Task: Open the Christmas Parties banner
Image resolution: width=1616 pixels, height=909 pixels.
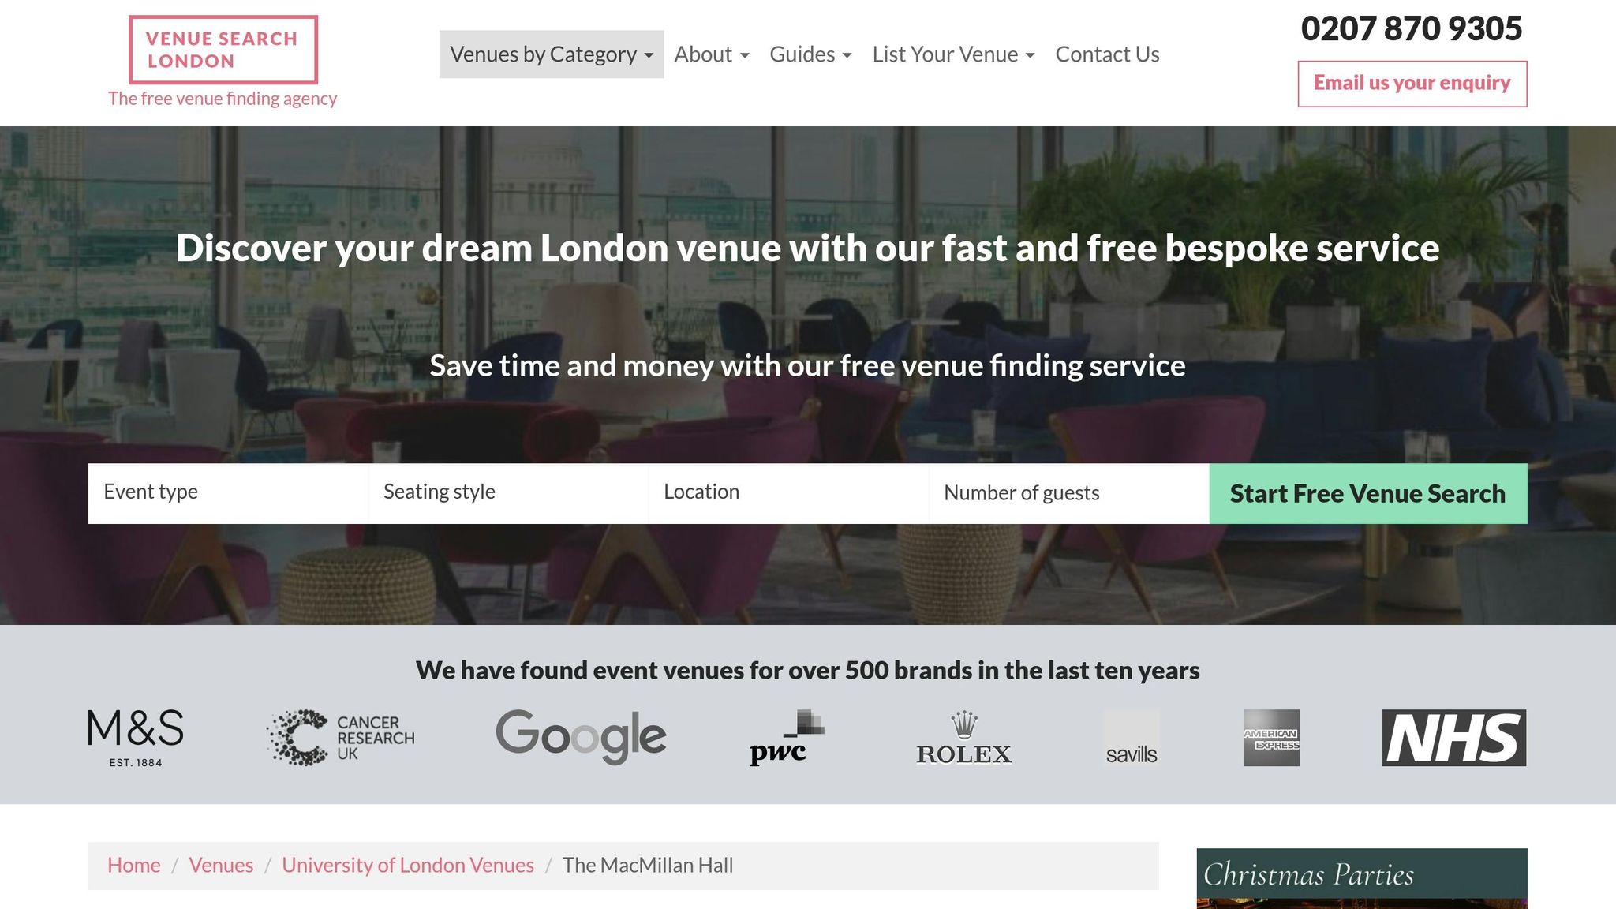Action: pyautogui.click(x=1362, y=878)
